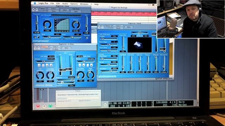
Task: Click the 120.0000 tempo display in transport
Action: click(162, 102)
